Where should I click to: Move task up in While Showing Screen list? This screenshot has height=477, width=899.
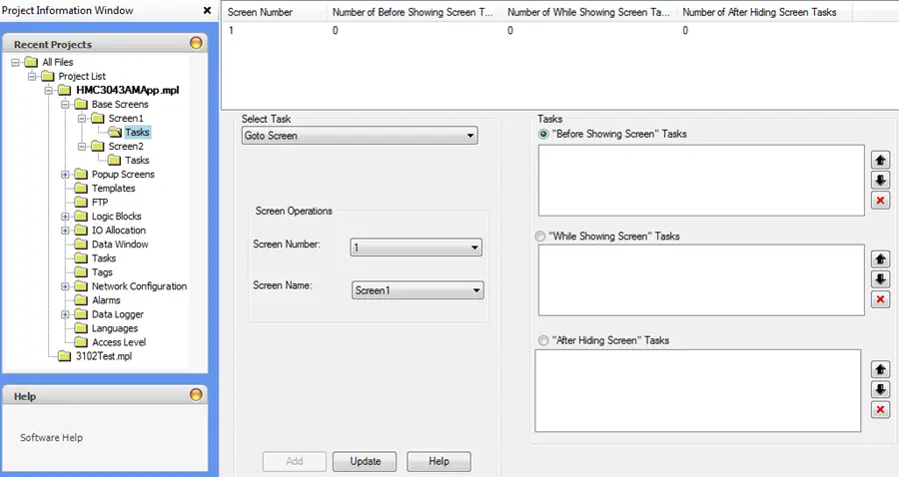coord(880,259)
